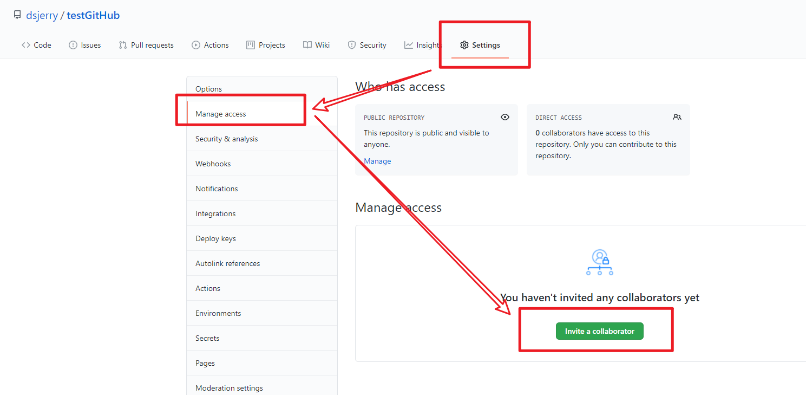806x395 pixels.
Task: Open the Actions tab in repository header
Action: 210,45
